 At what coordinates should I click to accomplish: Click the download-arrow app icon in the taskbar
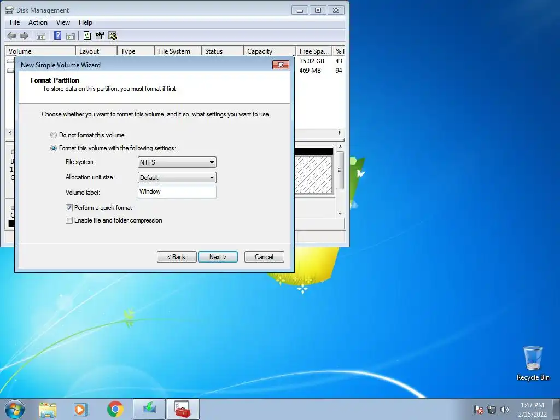[149, 409]
